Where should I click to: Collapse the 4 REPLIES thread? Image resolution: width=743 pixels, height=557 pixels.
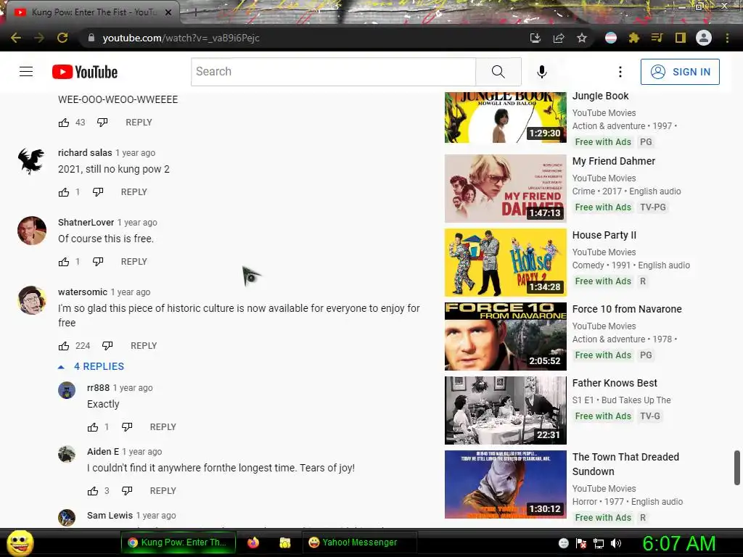pyautogui.click(x=91, y=366)
